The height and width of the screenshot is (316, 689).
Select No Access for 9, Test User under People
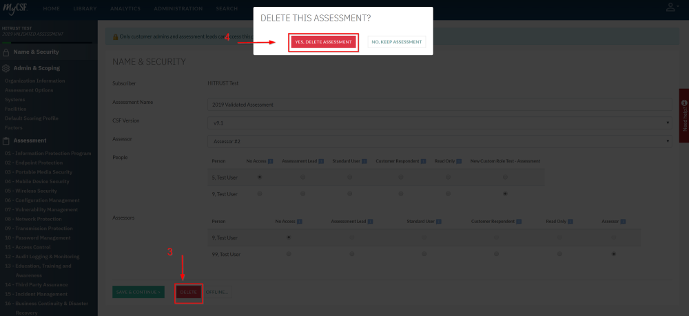pos(260,193)
